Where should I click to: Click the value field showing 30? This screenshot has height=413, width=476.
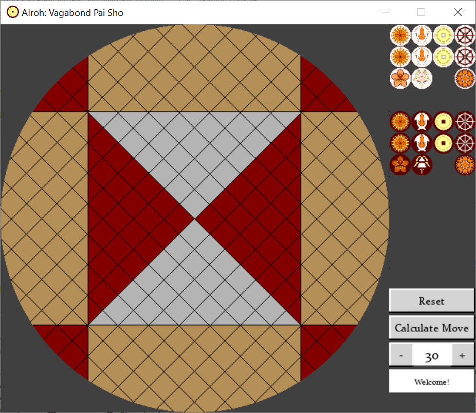click(x=432, y=355)
